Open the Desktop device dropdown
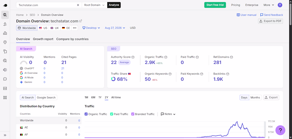The height and width of the screenshot is (139, 292). pyautogui.click(x=91, y=28)
